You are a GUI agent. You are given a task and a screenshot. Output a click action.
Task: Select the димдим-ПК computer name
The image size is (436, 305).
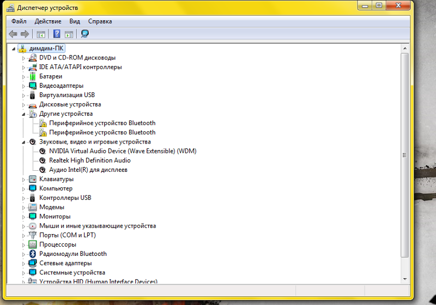click(x=46, y=49)
